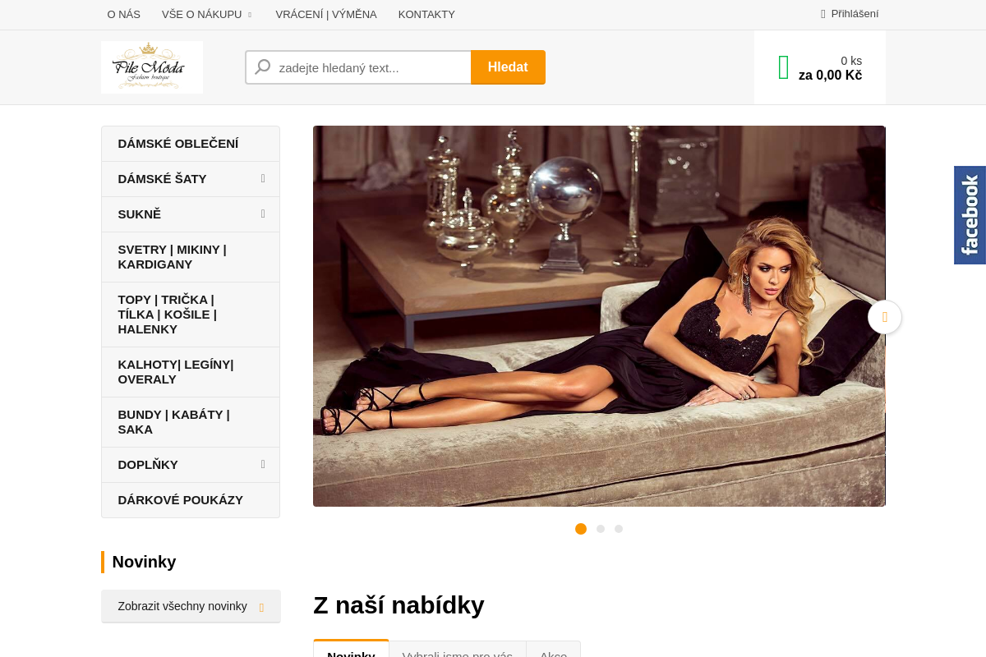The image size is (986, 657).
Task: Click arrow icon on Zobrazit všechny novinky
Action: tap(261, 608)
